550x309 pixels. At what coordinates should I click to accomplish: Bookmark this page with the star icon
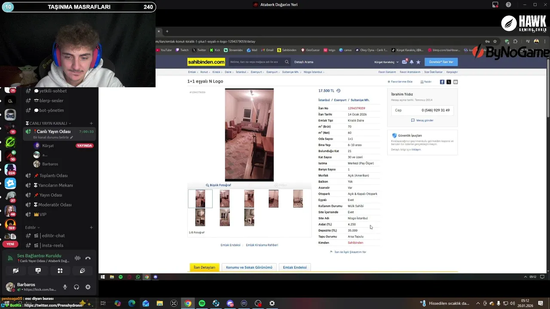[x=495, y=41]
